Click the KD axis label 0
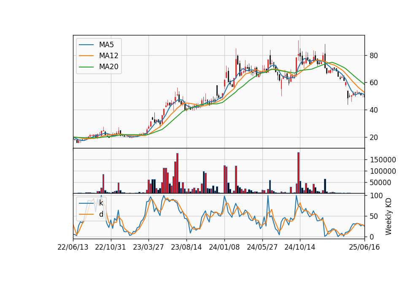The image size is (405, 291). [371, 237]
